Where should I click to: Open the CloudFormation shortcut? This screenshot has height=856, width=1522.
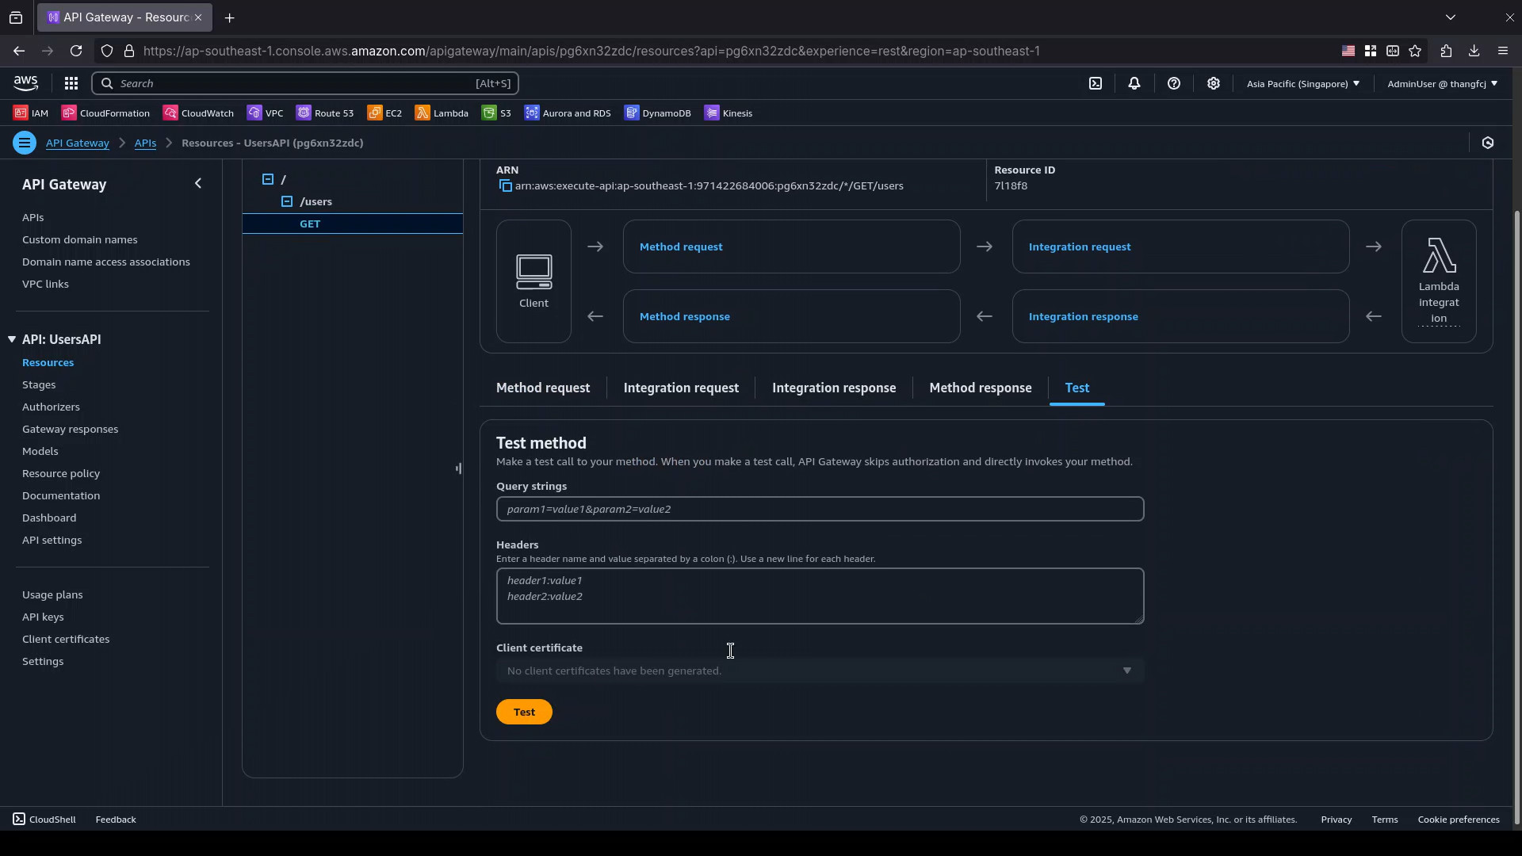coord(105,113)
